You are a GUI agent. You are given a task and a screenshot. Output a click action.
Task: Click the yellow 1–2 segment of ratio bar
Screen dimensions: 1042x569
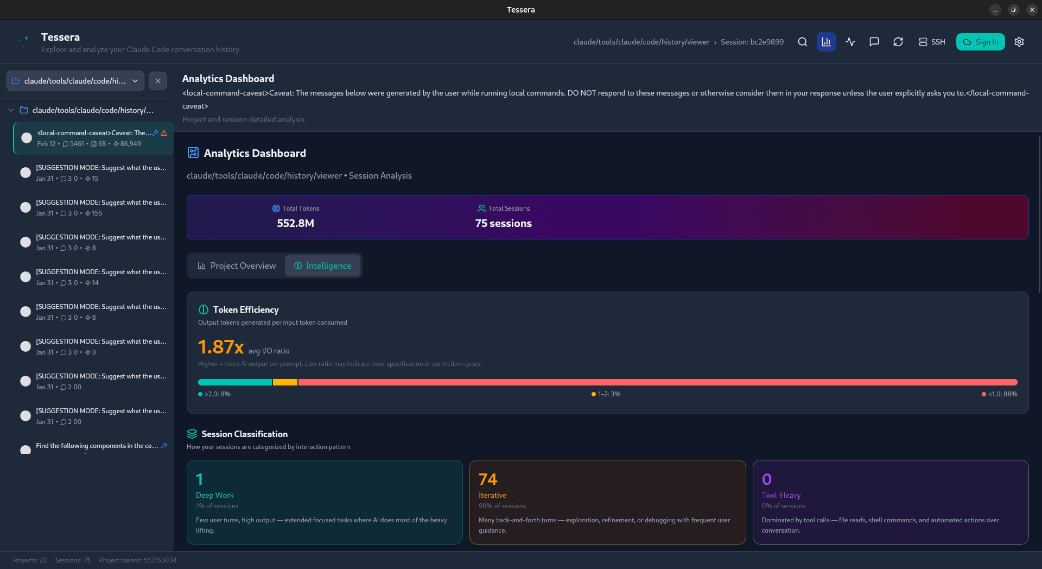pyautogui.click(x=285, y=382)
